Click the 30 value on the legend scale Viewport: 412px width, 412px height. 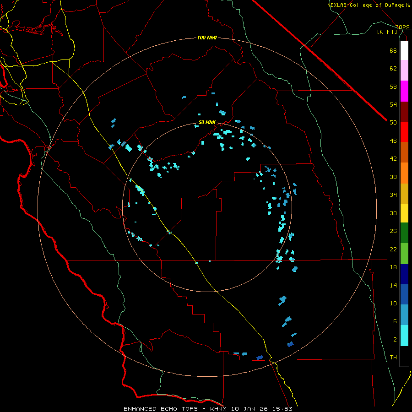(x=393, y=213)
